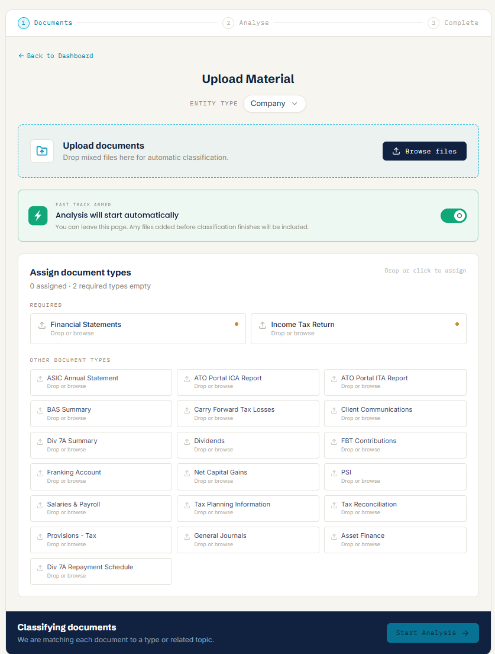Click upload icon beside General Journals
Viewport: 495px width, 654px height.
click(187, 536)
